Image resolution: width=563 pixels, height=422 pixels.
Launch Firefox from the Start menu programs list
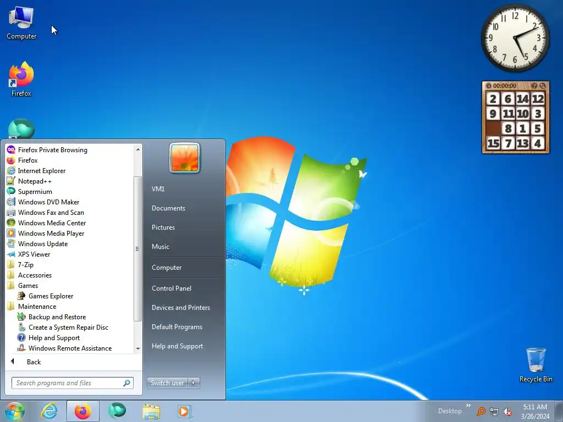[x=70, y=160]
